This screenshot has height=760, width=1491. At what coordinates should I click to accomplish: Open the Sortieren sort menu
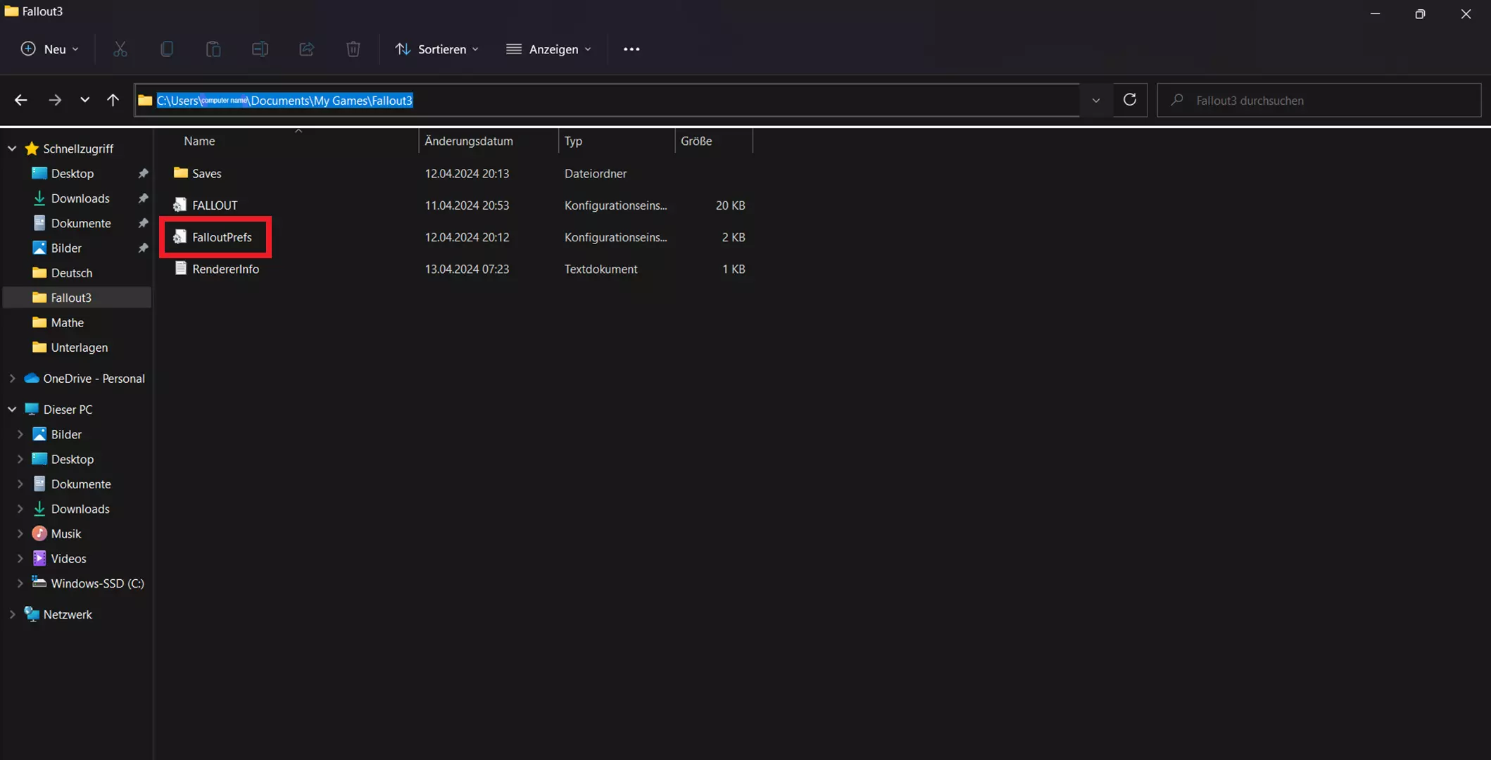click(437, 49)
